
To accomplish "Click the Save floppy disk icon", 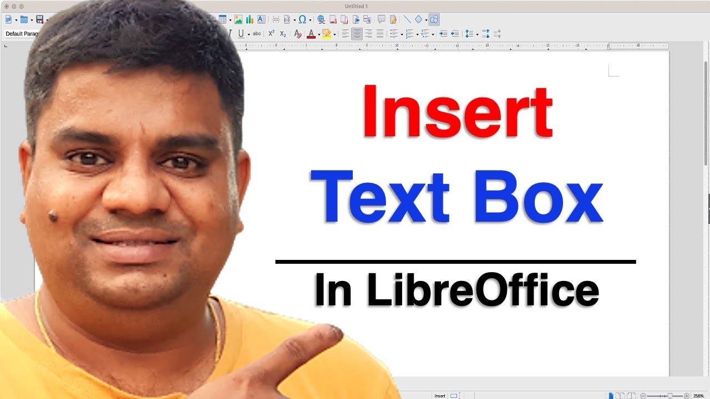I will 40,19.
